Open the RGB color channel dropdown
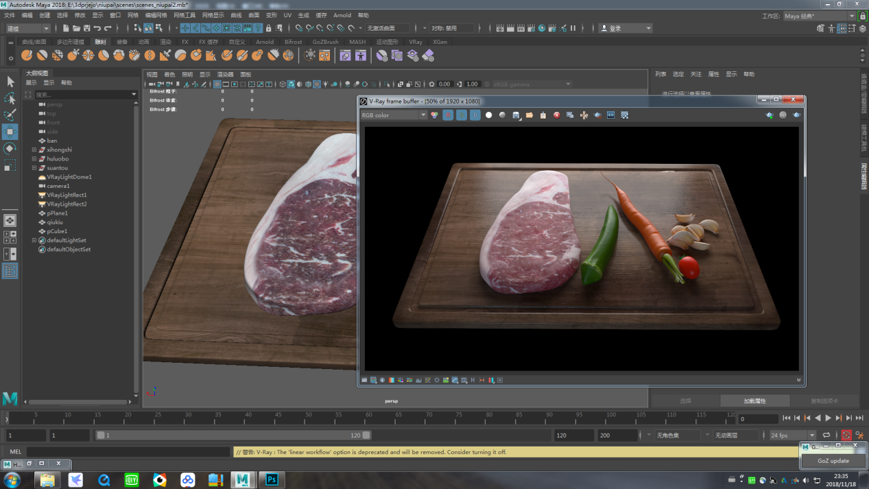 tap(394, 115)
